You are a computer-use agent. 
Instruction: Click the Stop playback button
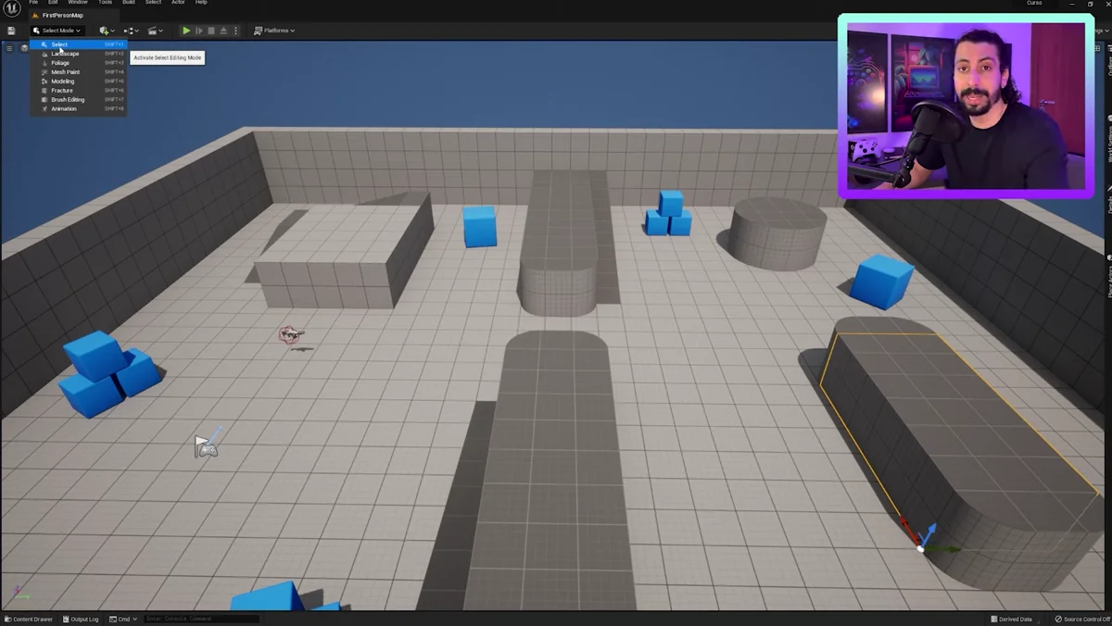(210, 31)
